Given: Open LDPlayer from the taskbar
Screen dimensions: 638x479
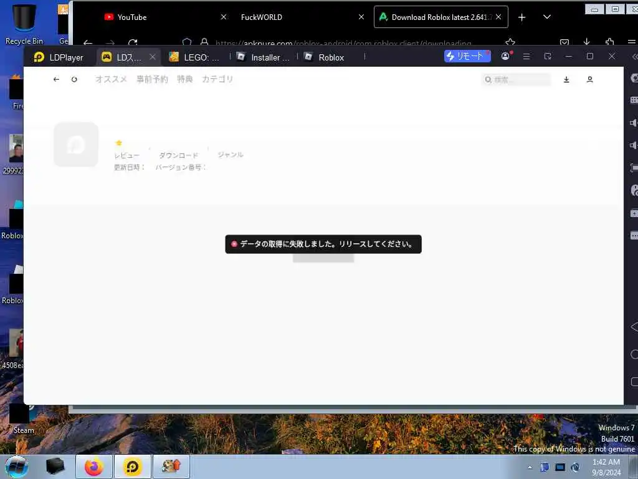Looking at the screenshot, I should pyautogui.click(x=132, y=467).
